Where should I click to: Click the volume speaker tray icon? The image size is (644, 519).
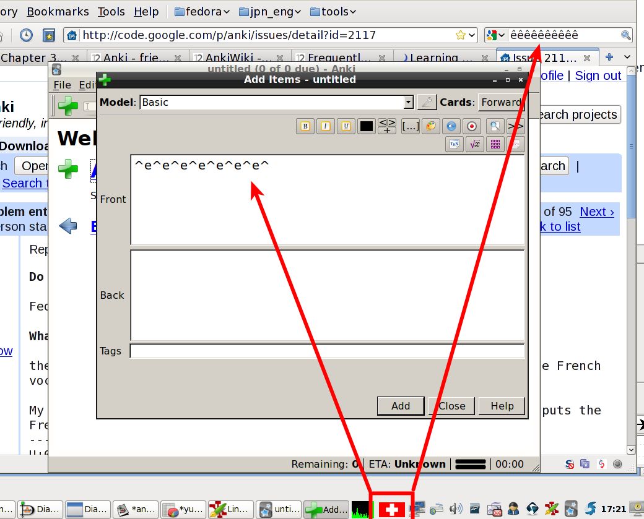[x=456, y=509]
